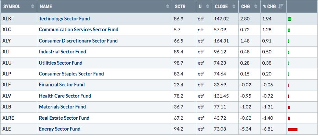The width and height of the screenshot is (318, 135).
Task: Select Industrial Sector Fund link
Action: tap(63, 52)
